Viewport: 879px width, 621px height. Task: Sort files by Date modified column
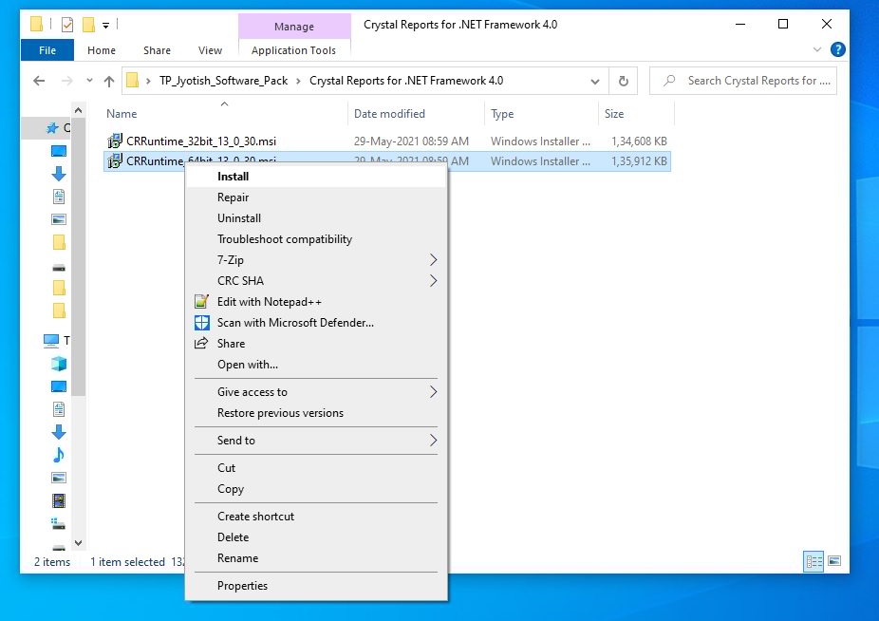point(389,114)
